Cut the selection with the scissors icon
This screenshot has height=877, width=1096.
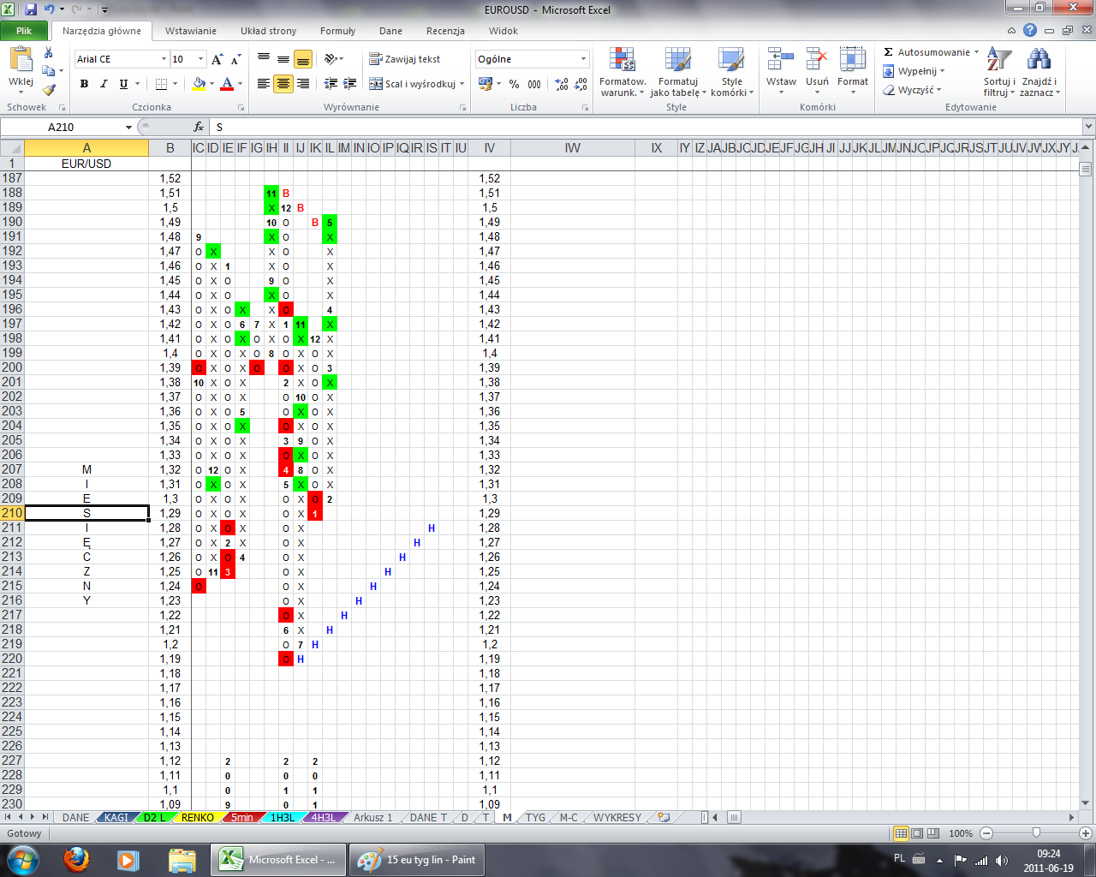tap(49, 53)
